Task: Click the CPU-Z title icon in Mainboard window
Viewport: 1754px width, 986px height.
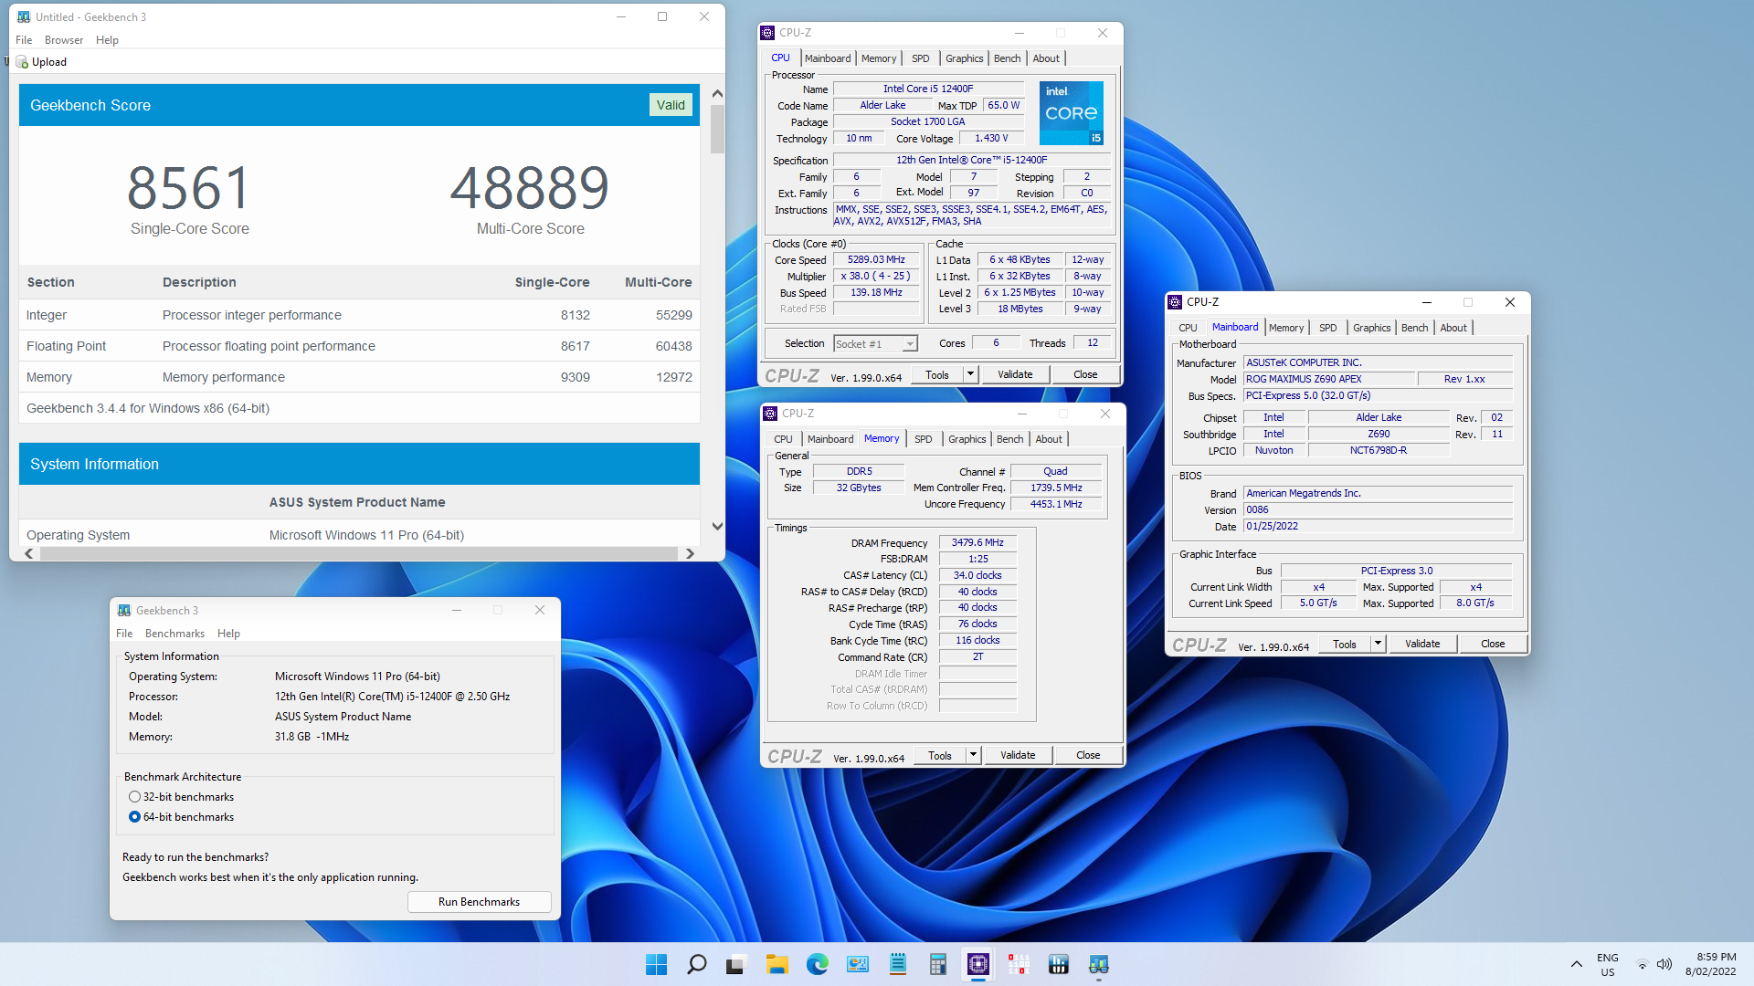Action: 1175,302
